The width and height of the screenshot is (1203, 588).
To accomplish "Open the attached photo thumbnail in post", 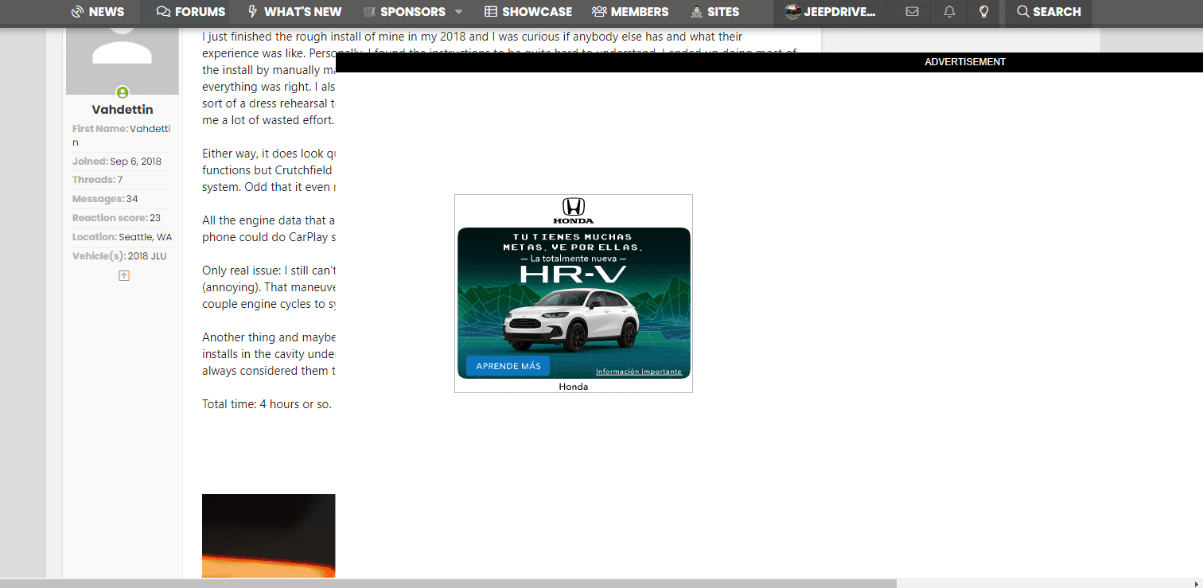I will pos(269,535).
